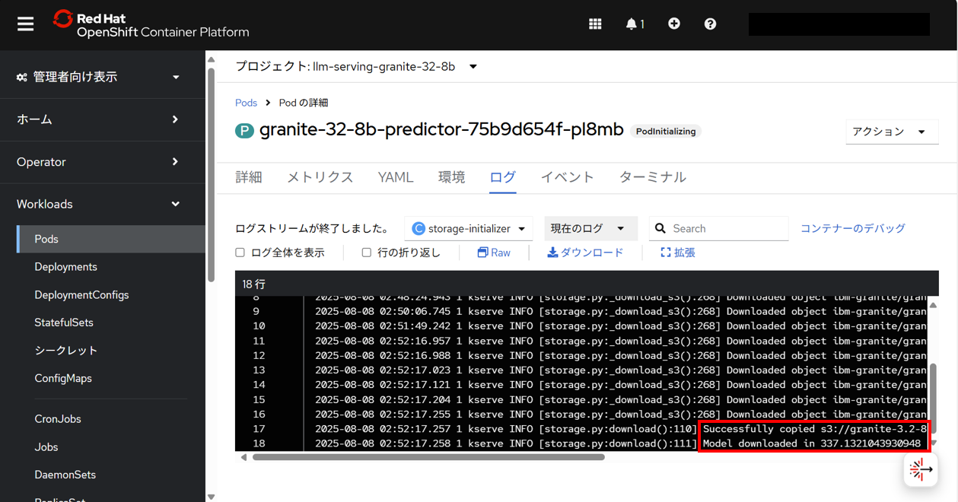Screen dimensions: 958x502
Task: Switch to the YAML tab
Action: (x=396, y=177)
